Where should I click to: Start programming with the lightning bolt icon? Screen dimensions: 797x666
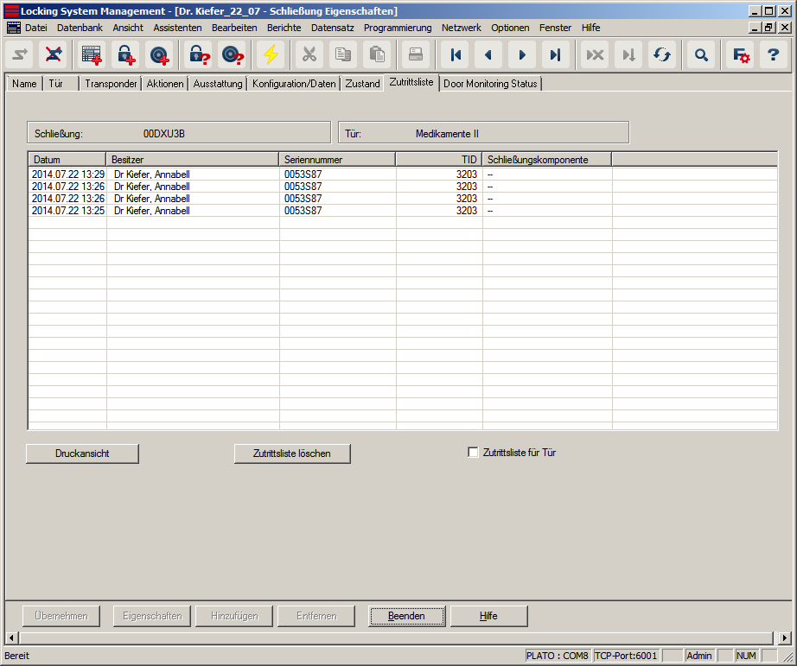click(270, 54)
